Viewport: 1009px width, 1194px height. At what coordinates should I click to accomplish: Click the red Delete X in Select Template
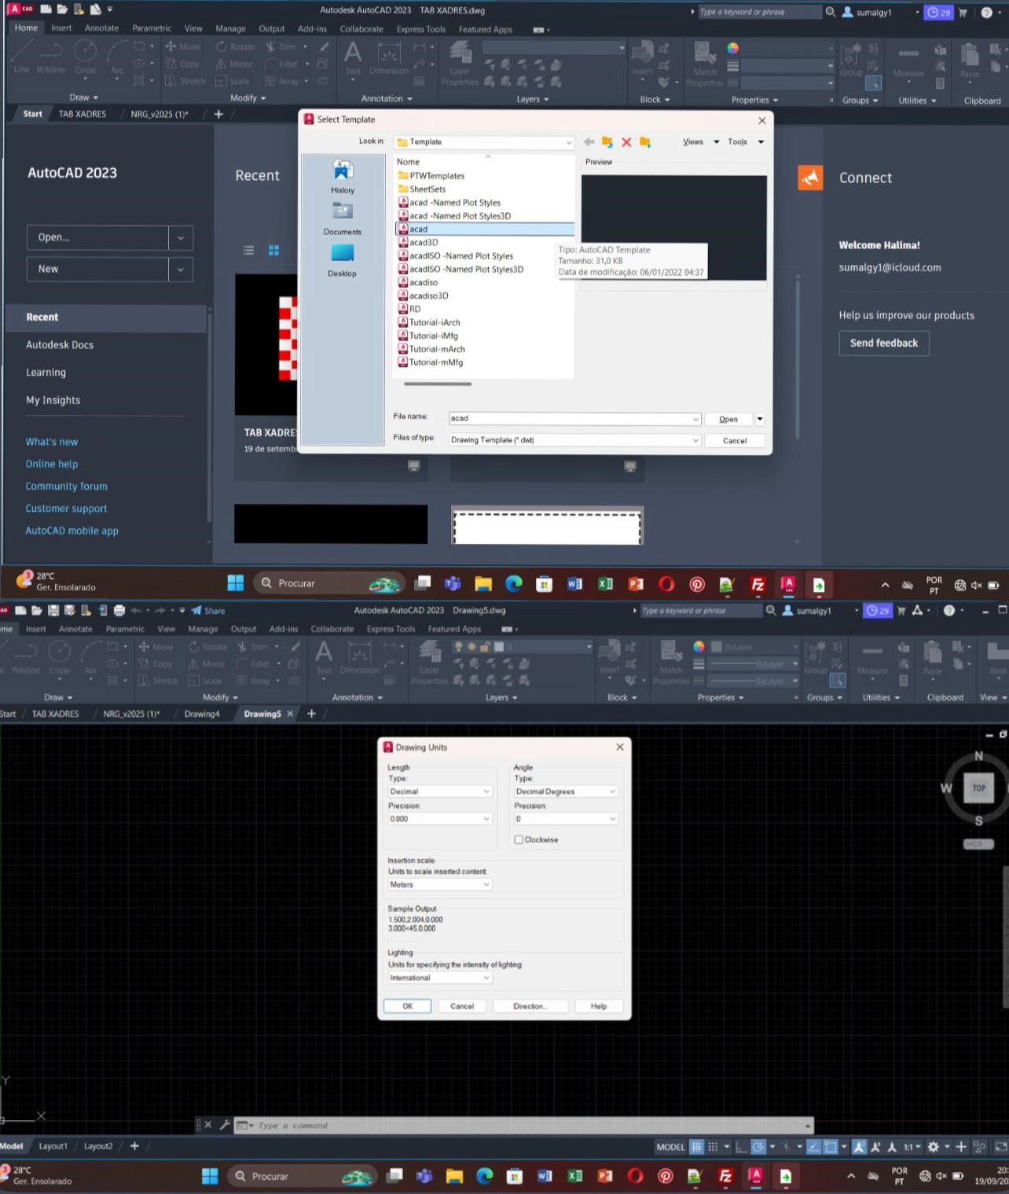click(626, 142)
